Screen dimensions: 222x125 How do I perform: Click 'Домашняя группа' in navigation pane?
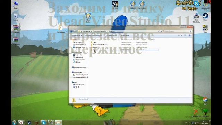(x=80, y=67)
